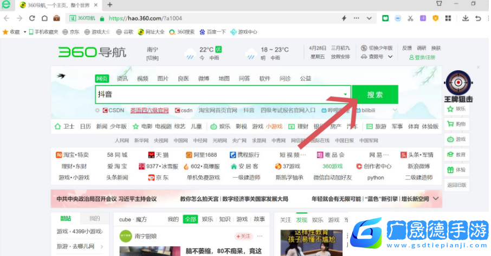Select the 地图 search tab
The image size is (491, 256).
click(224, 79)
